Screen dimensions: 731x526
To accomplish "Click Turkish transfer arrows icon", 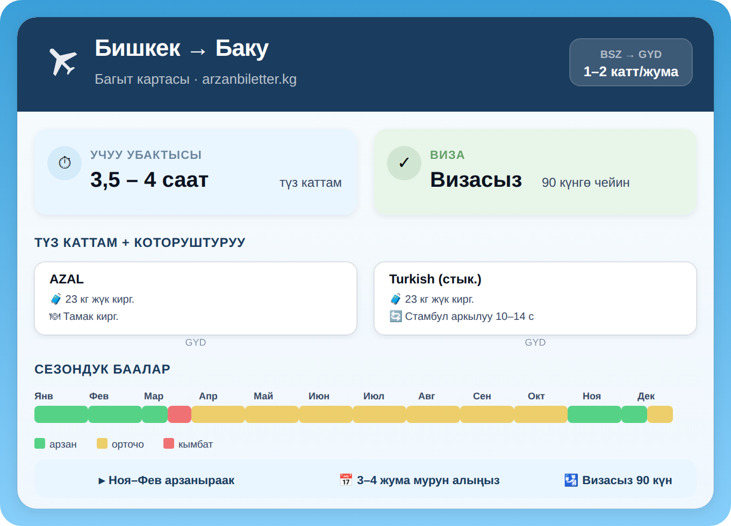I will 396,317.
